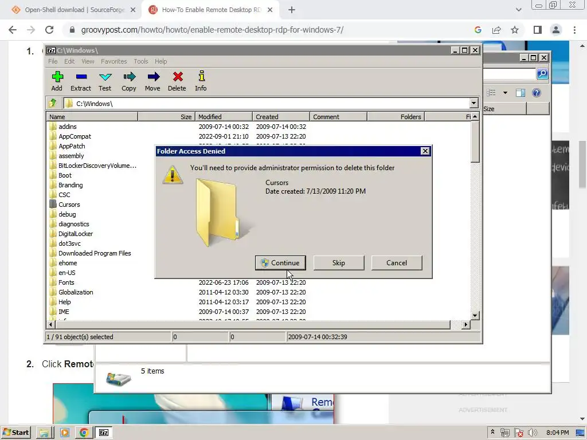Select the DigitalLocker folder

(x=75, y=234)
